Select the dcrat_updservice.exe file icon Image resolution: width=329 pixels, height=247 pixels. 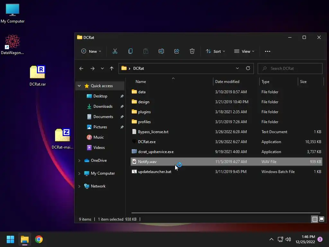(x=134, y=152)
